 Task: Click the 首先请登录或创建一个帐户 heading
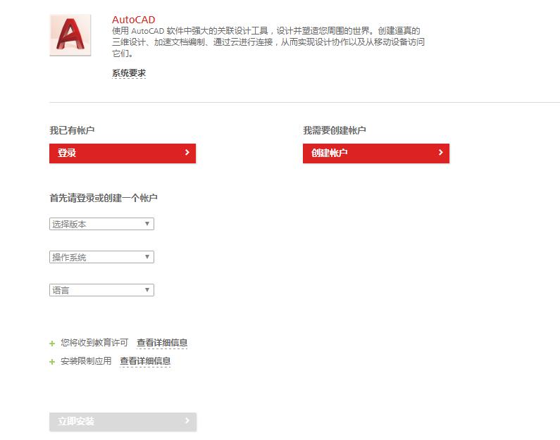tap(104, 198)
